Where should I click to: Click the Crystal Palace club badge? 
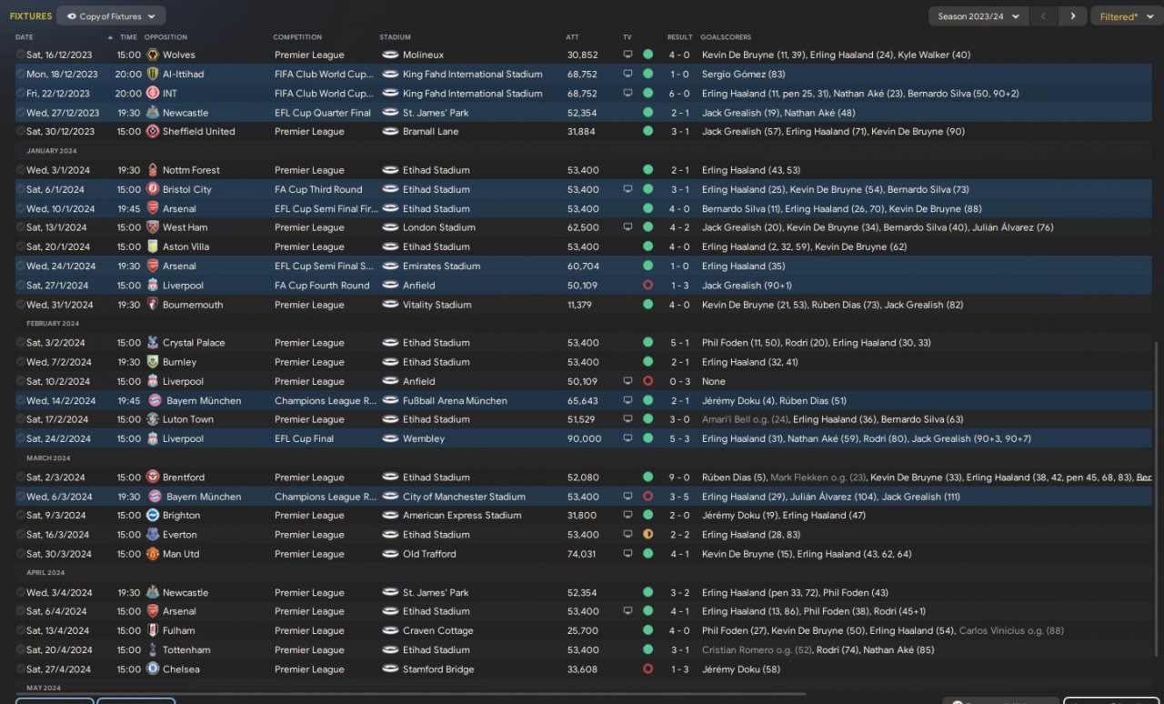(x=153, y=343)
